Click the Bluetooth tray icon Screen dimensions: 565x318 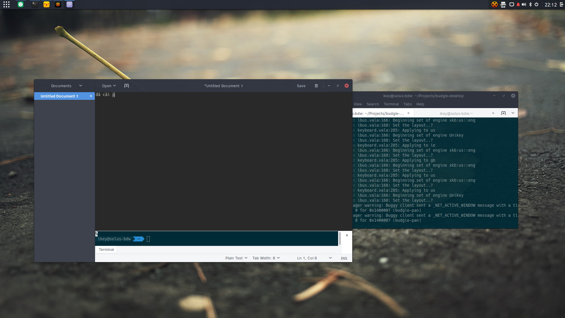click(530, 4)
